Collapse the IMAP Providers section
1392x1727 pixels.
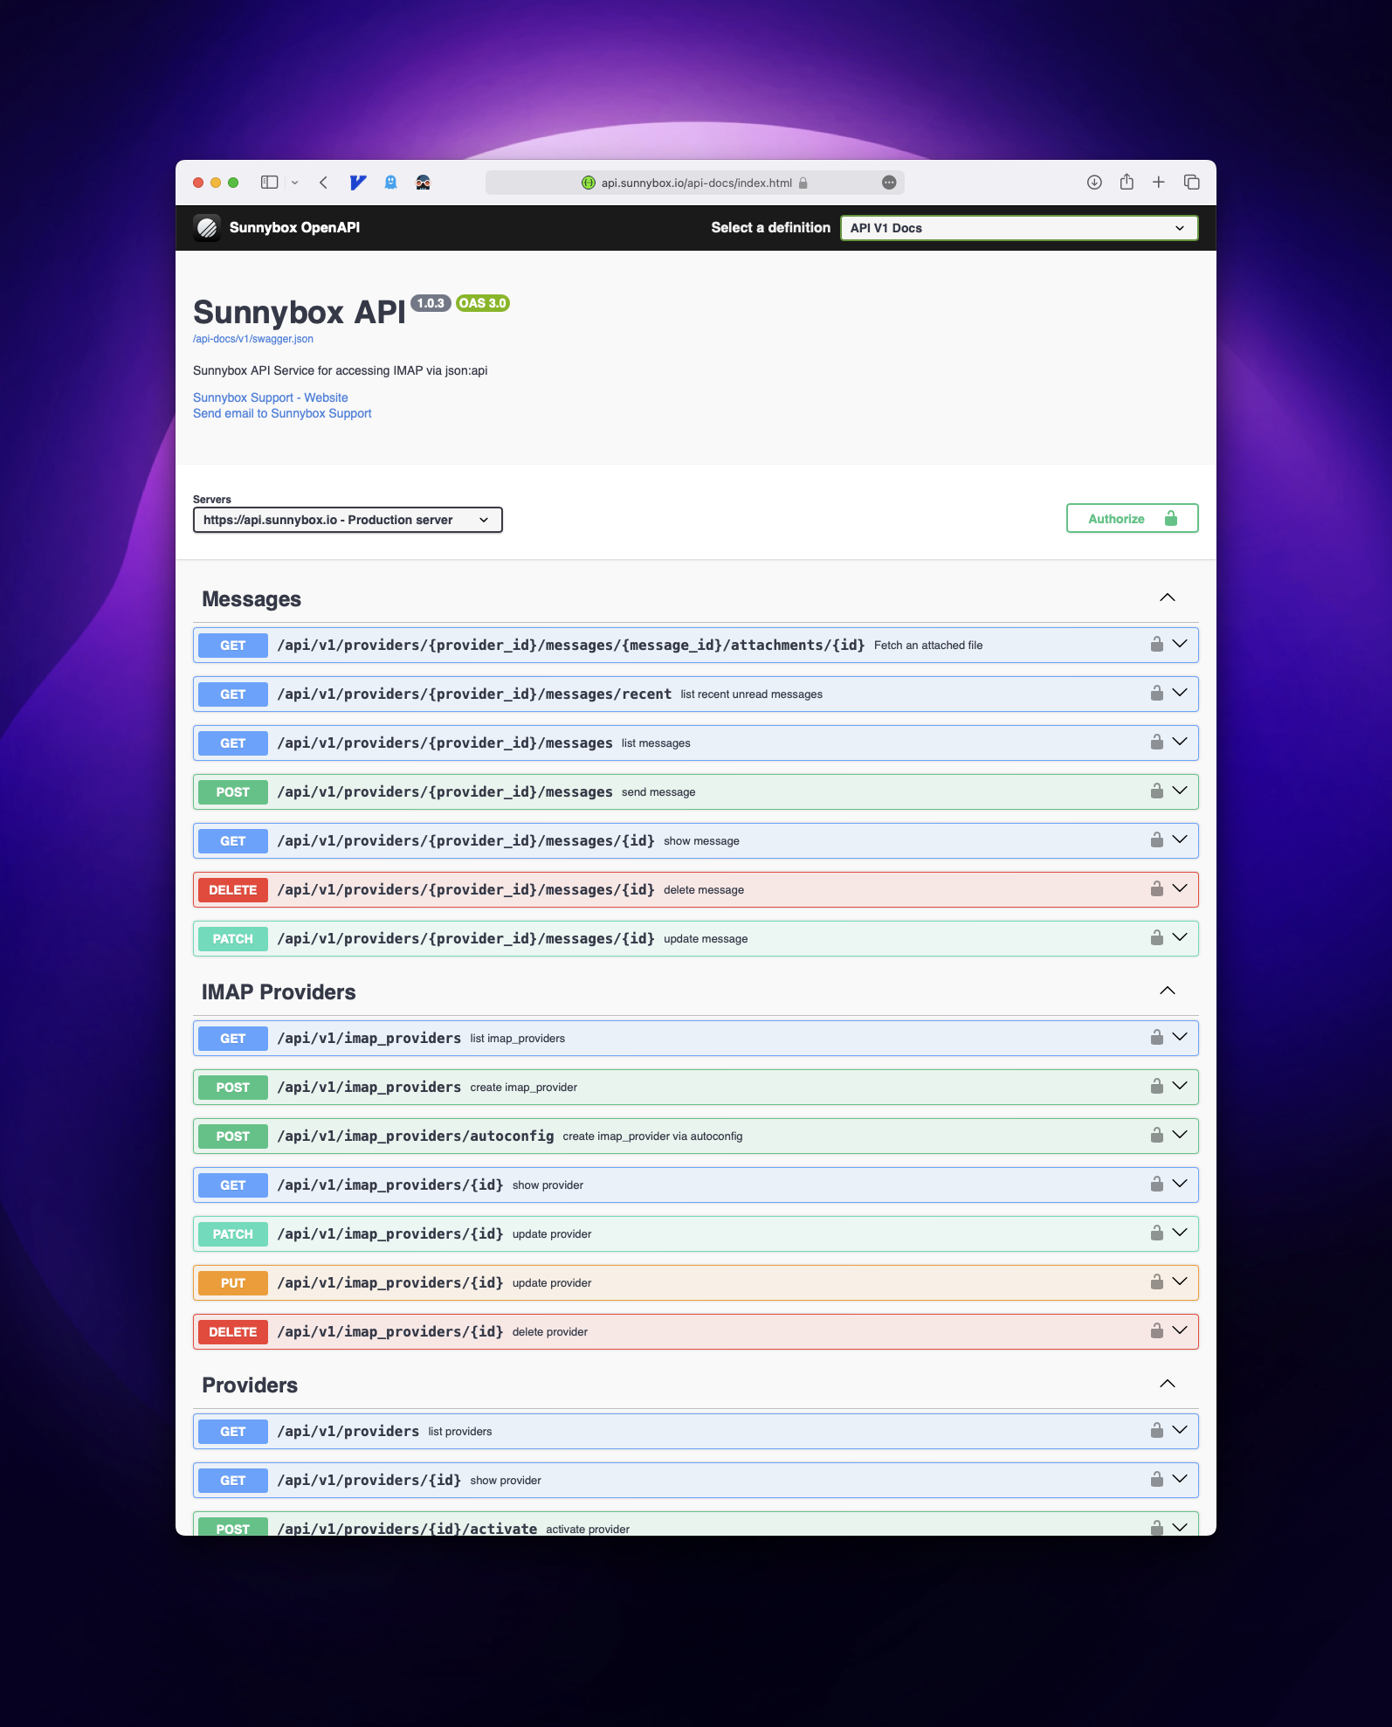(1167, 991)
